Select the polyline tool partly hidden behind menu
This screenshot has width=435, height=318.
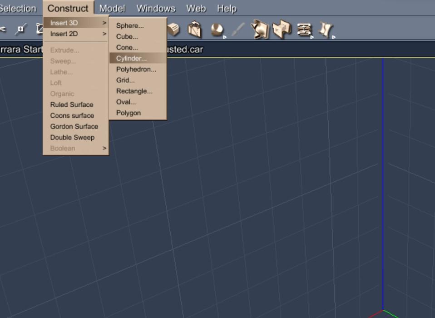point(40,29)
